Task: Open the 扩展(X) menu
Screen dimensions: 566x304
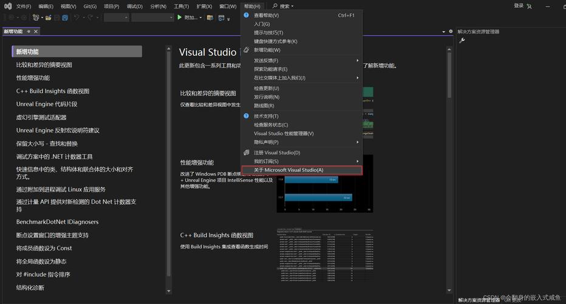Action: [204, 6]
